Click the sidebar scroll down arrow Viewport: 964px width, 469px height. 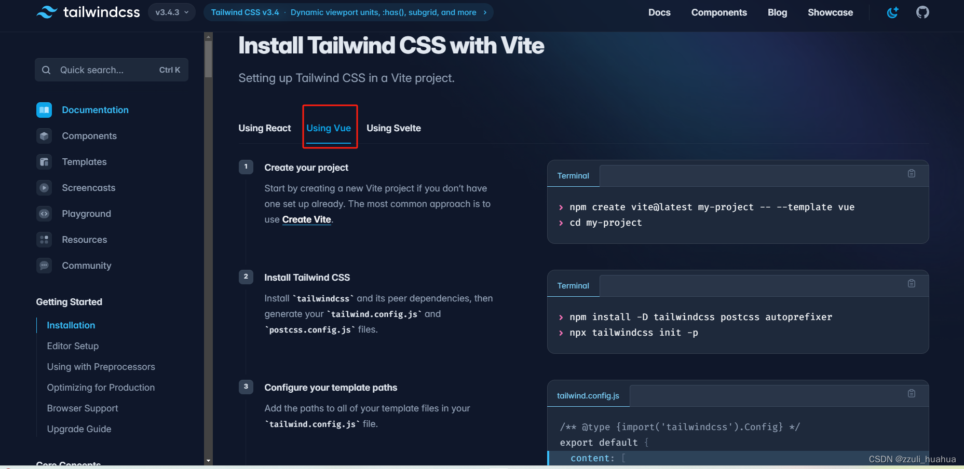pyautogui.click(x=209, y=461)
